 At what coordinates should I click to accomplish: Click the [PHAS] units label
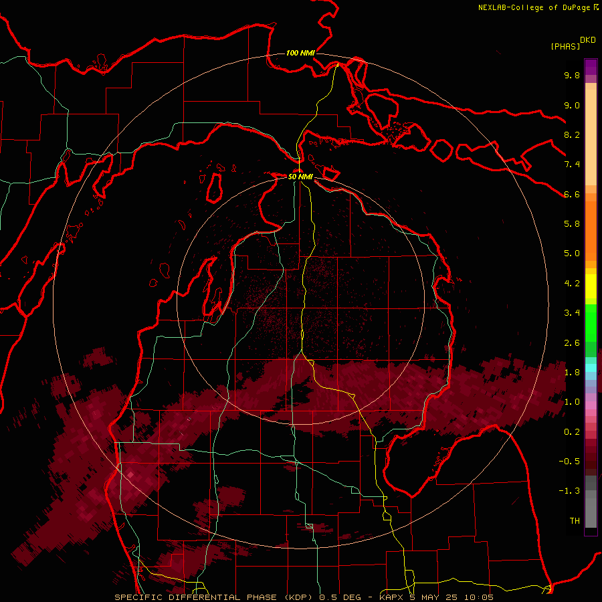(565, 46)
